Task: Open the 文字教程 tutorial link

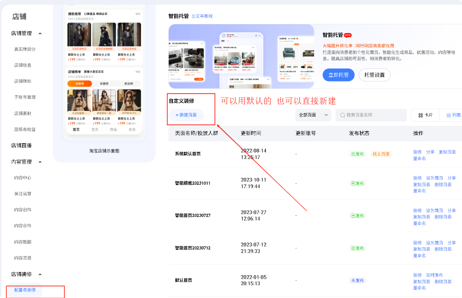Action: [x=202, y=16]
